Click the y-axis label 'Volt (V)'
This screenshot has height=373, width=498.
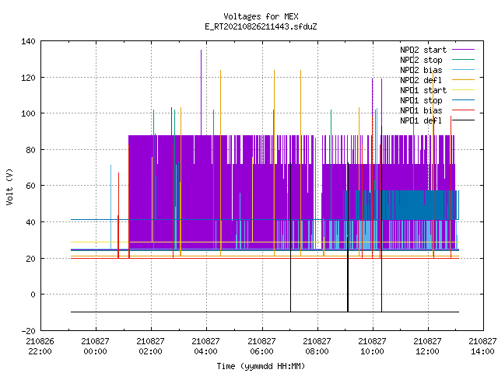pos(9,186)
